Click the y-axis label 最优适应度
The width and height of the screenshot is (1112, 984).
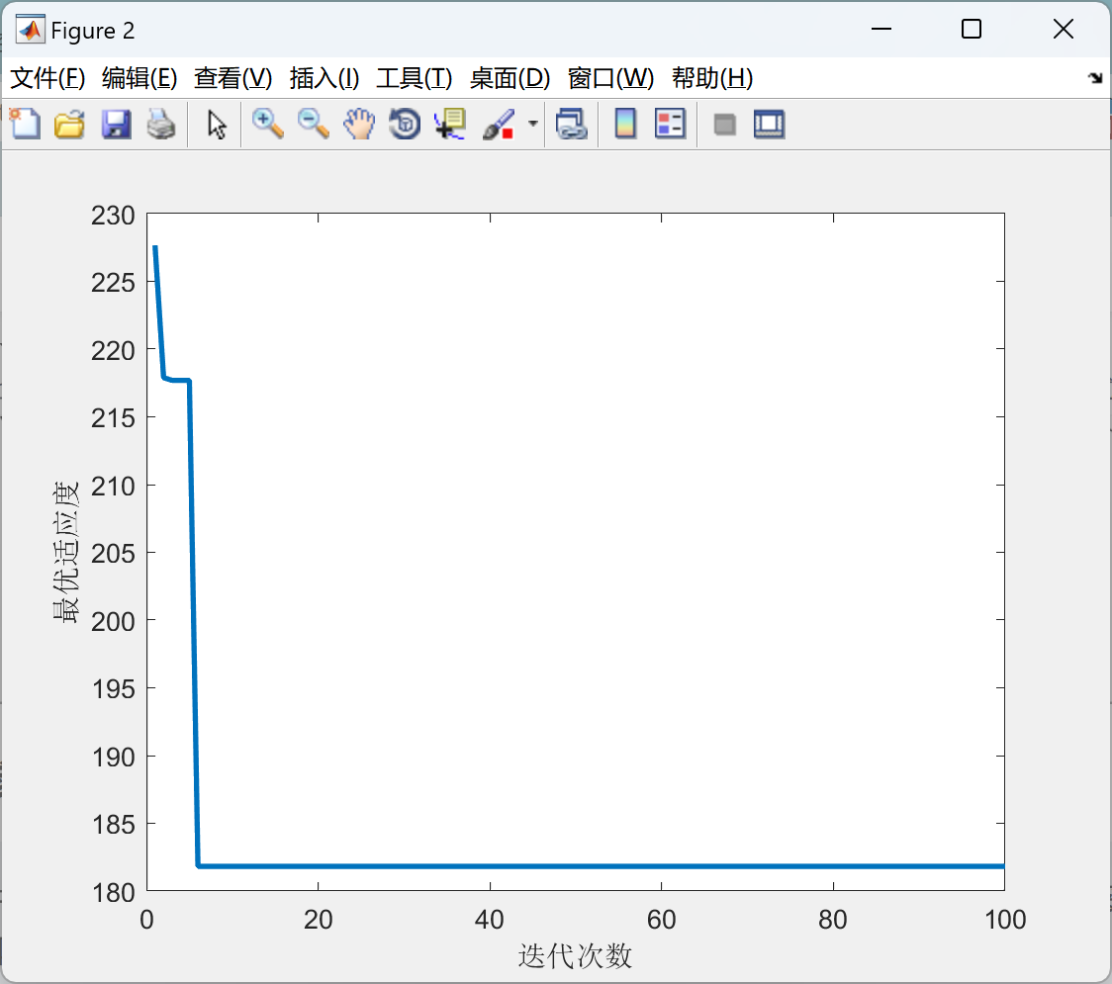point(65,552)
